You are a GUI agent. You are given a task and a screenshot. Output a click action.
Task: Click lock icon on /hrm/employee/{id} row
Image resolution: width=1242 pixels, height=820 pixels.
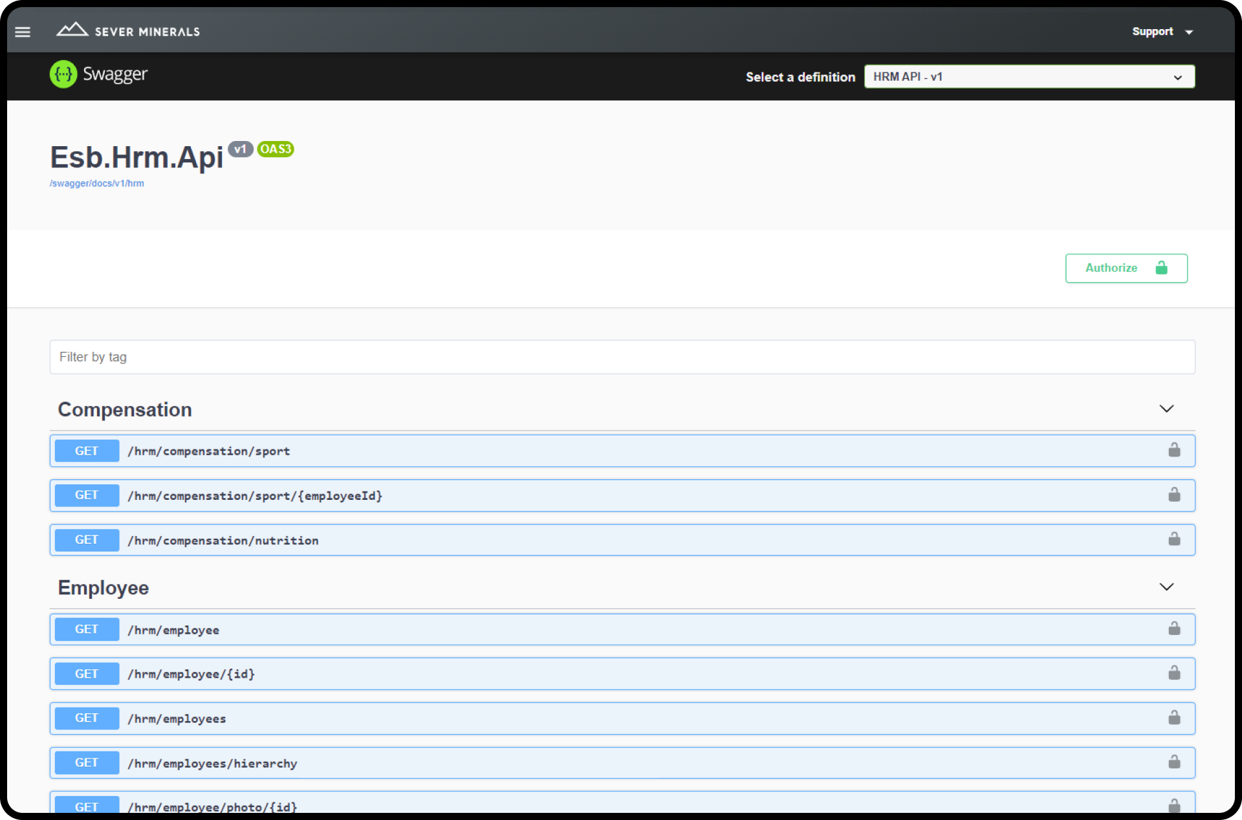[x=1173, y=673]
